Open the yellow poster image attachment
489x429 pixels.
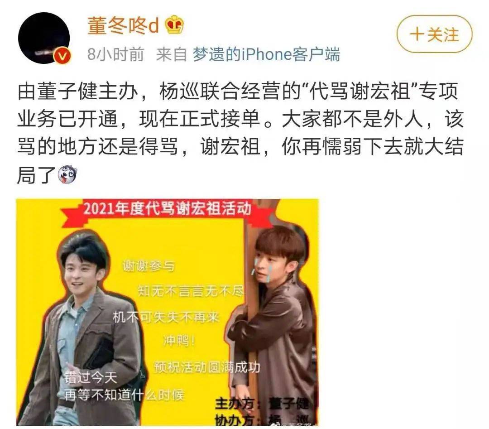click(x=168, y=312)
